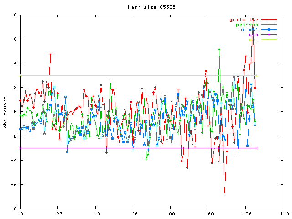Select the pearson legend label

coord(247,25)
